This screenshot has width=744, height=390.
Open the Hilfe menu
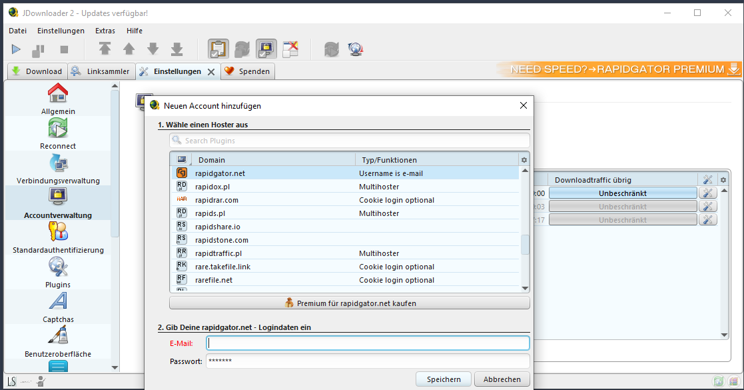coord(135,31)
